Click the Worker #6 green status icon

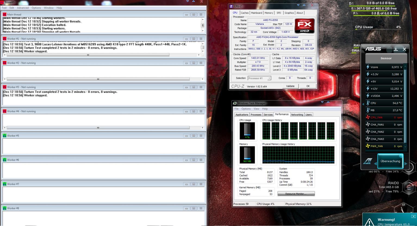point(4,160)
